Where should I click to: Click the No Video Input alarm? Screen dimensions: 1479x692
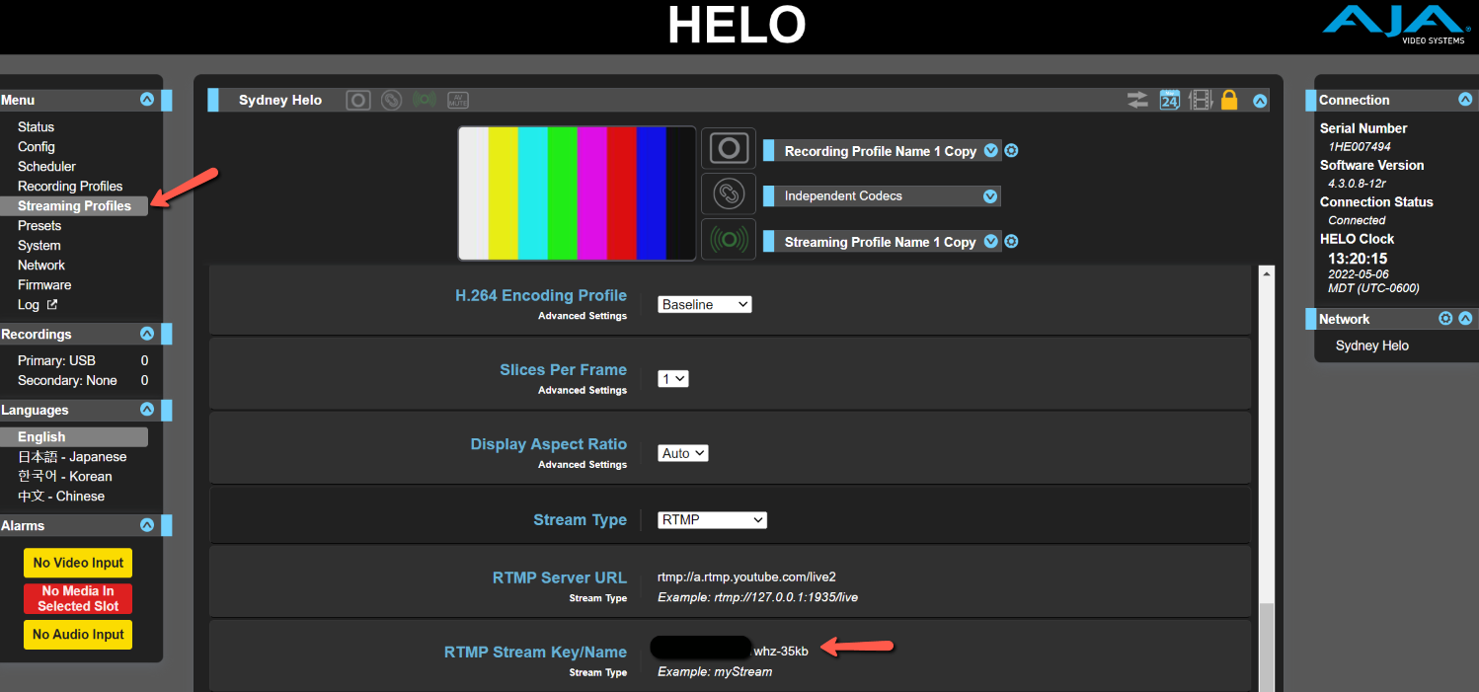(x=78, y=563)
